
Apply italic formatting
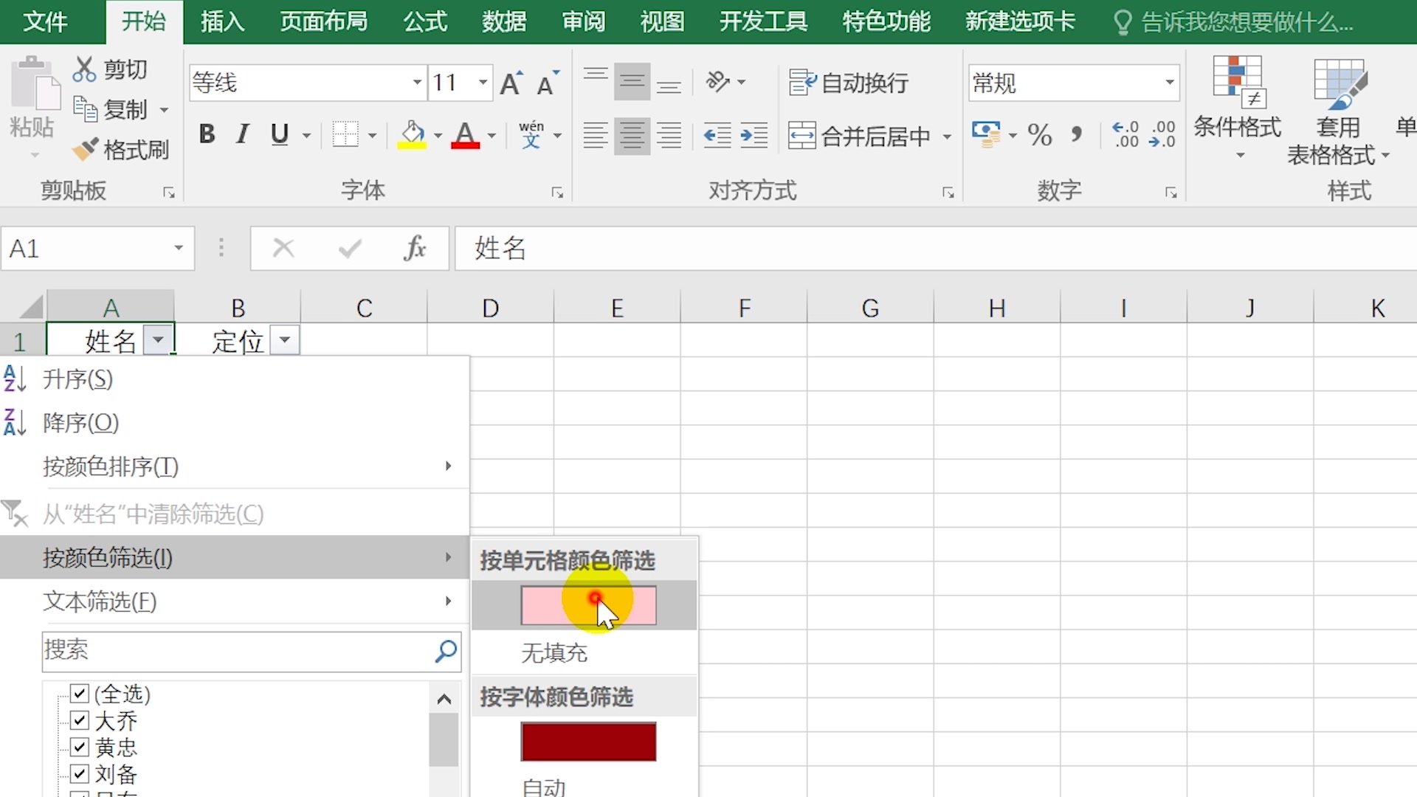tap(241, 134)
